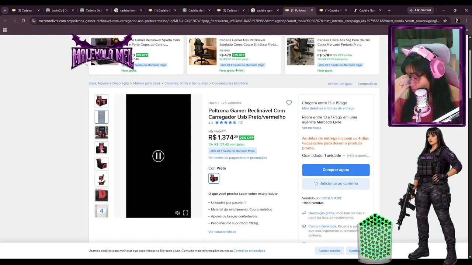Open the Devolução grátis link
This screenshot has height=265, width=472.
click(x=321, y=213)
